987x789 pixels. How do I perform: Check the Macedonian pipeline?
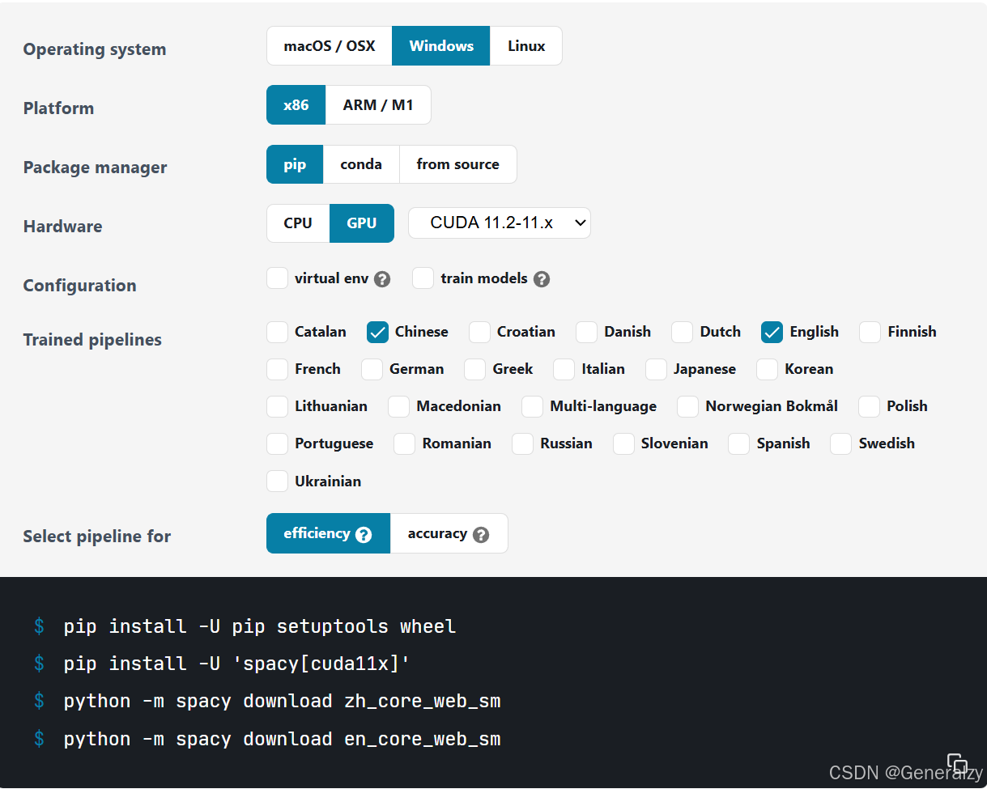point(399,406)
